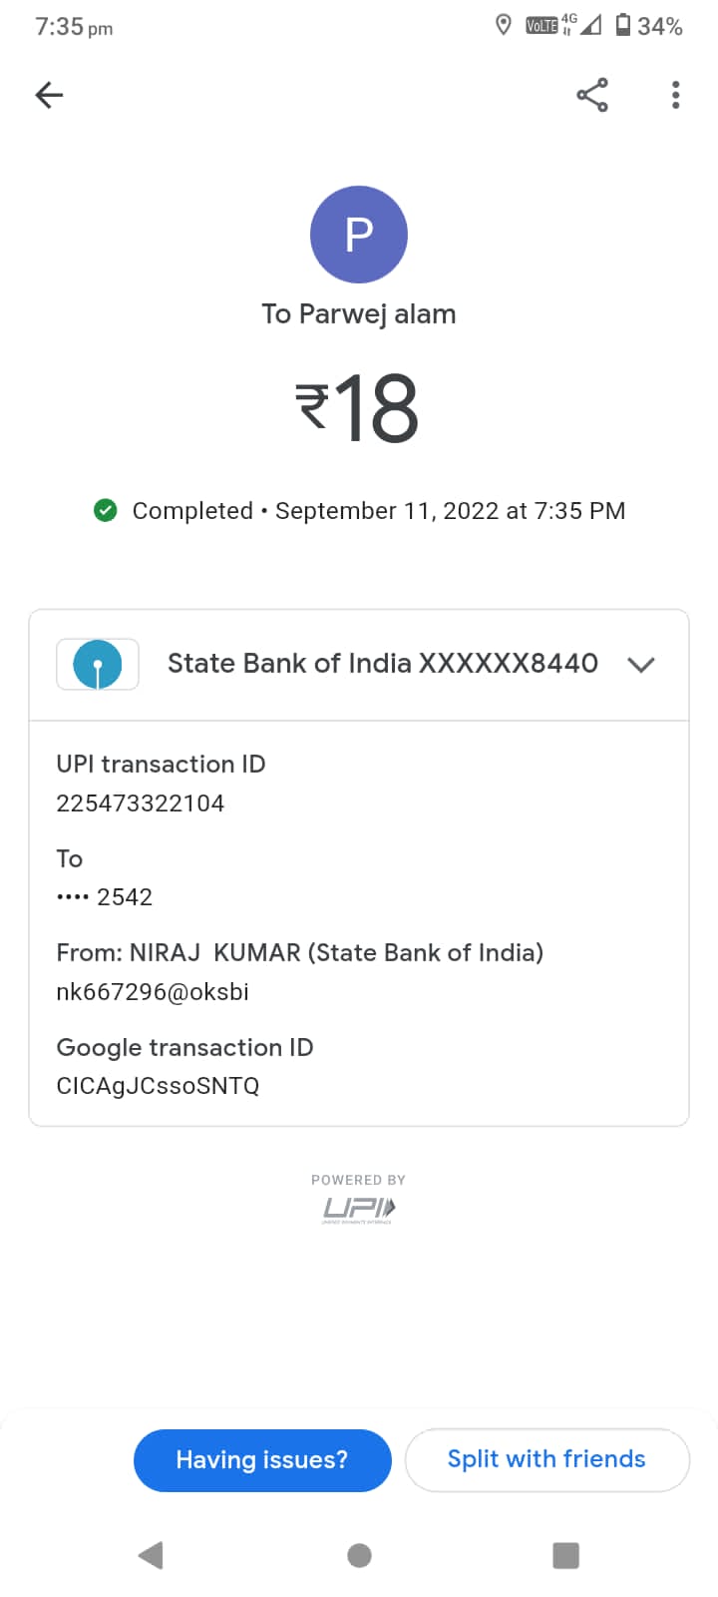Image resolution: width=718 pixels, height=1597 pixels.
Task: Tap the nk667296@oksbi UPI address
Action: [x=153, y=991]
